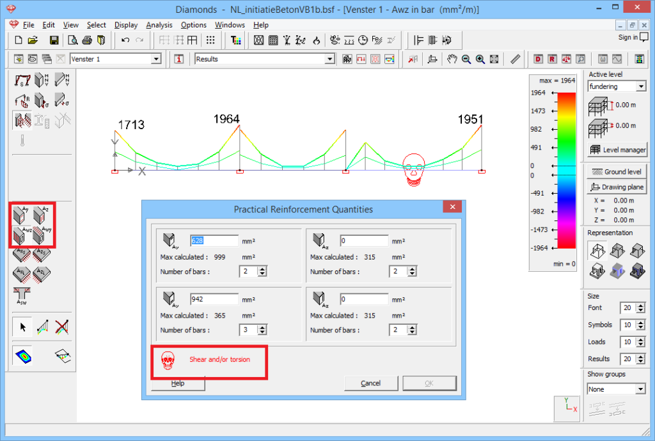Select the wireframe representation icon
The image size is (655, 441).
pos(597,251)
